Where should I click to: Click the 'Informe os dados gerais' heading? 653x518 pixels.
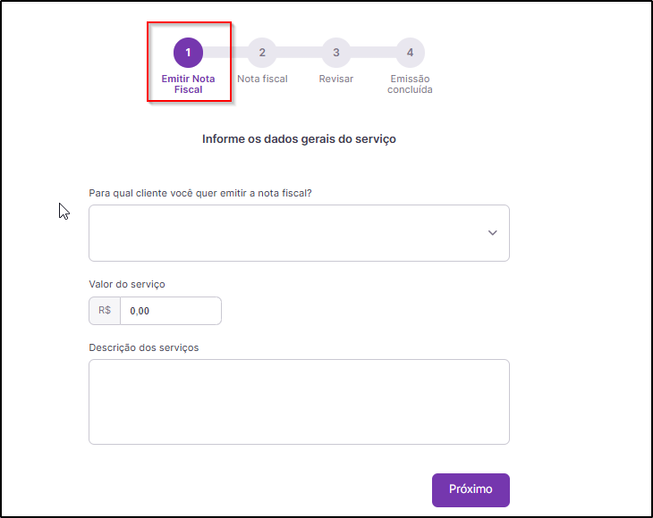pyautogui.click(x=299, y=138)
